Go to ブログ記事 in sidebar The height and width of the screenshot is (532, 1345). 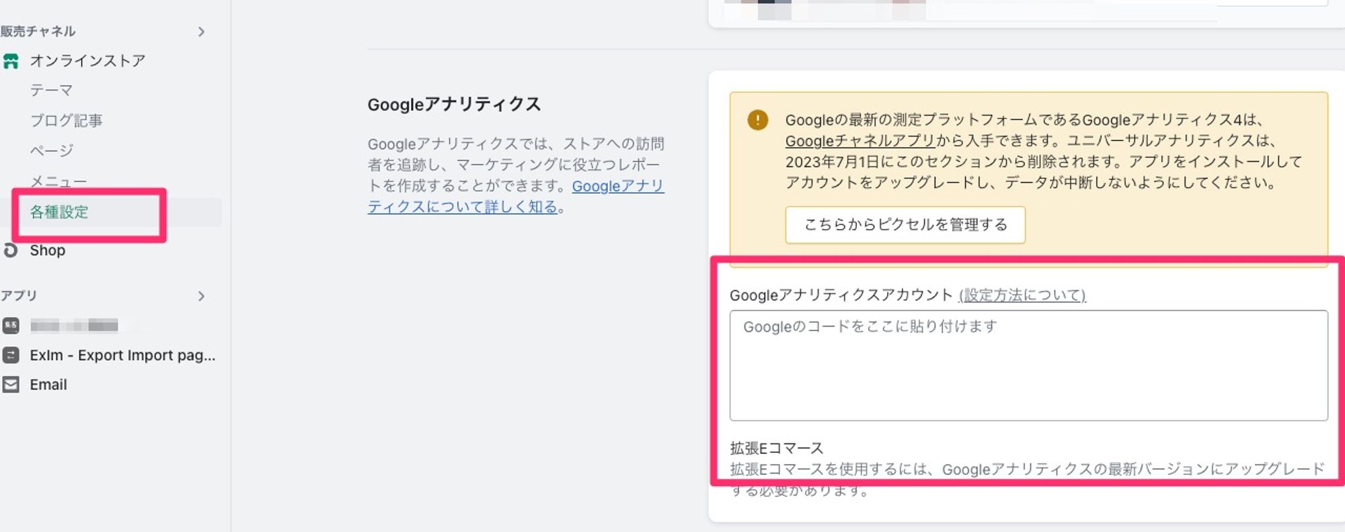click(66, 121)
